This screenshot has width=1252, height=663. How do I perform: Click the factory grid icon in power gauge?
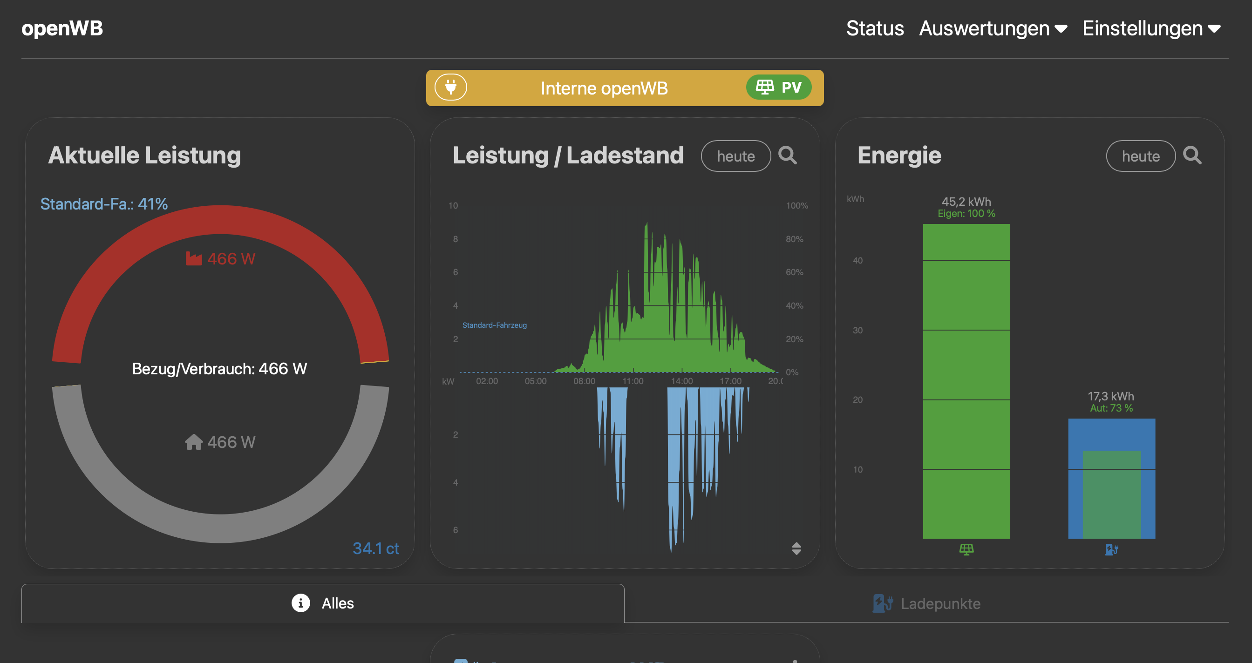(x=193, y=258)
